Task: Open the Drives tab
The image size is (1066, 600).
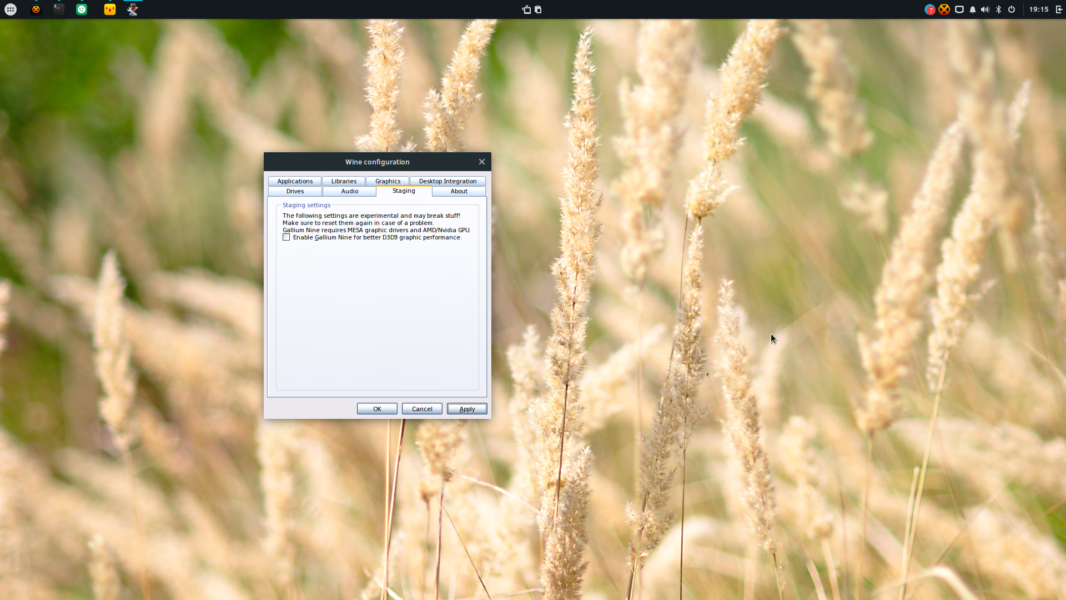Action: click(x=295, y=191)
